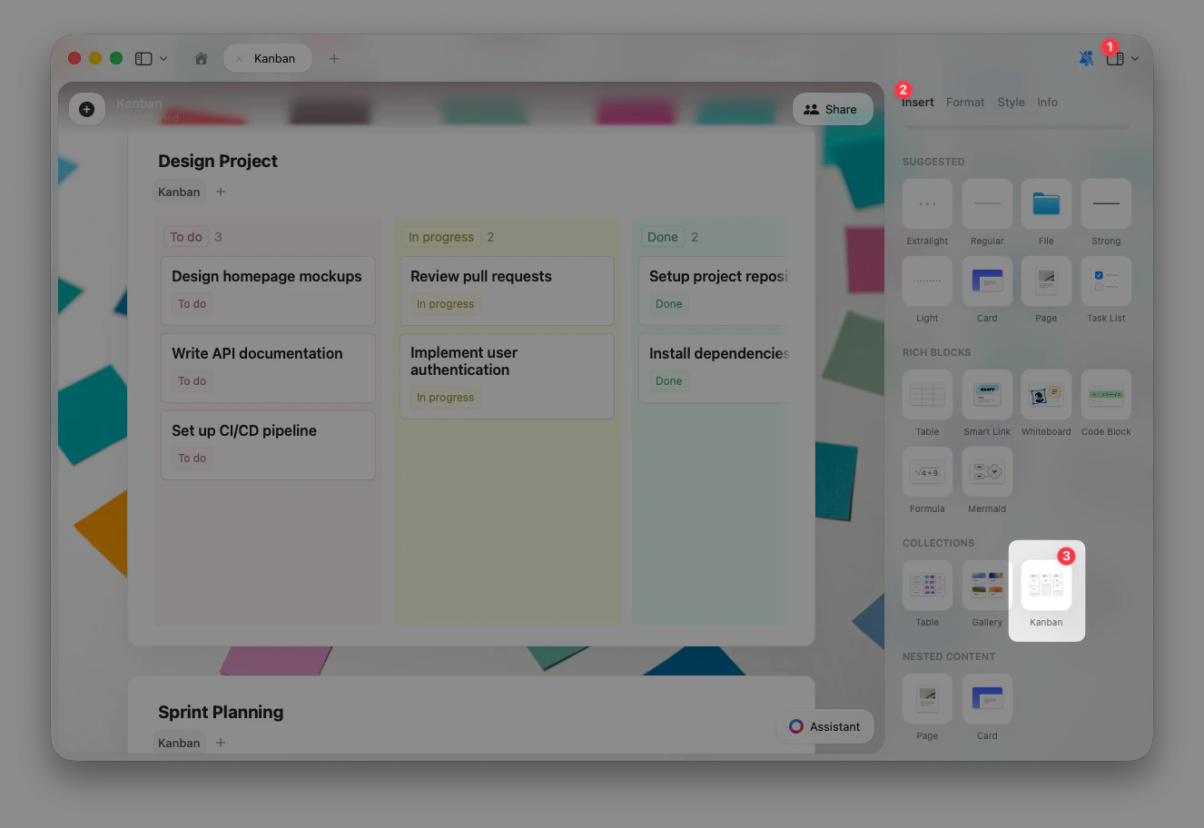The height and width of the screenshot is (828, 1204).
Task: Toggle the right inspector panel
Action: (1114, 57)
